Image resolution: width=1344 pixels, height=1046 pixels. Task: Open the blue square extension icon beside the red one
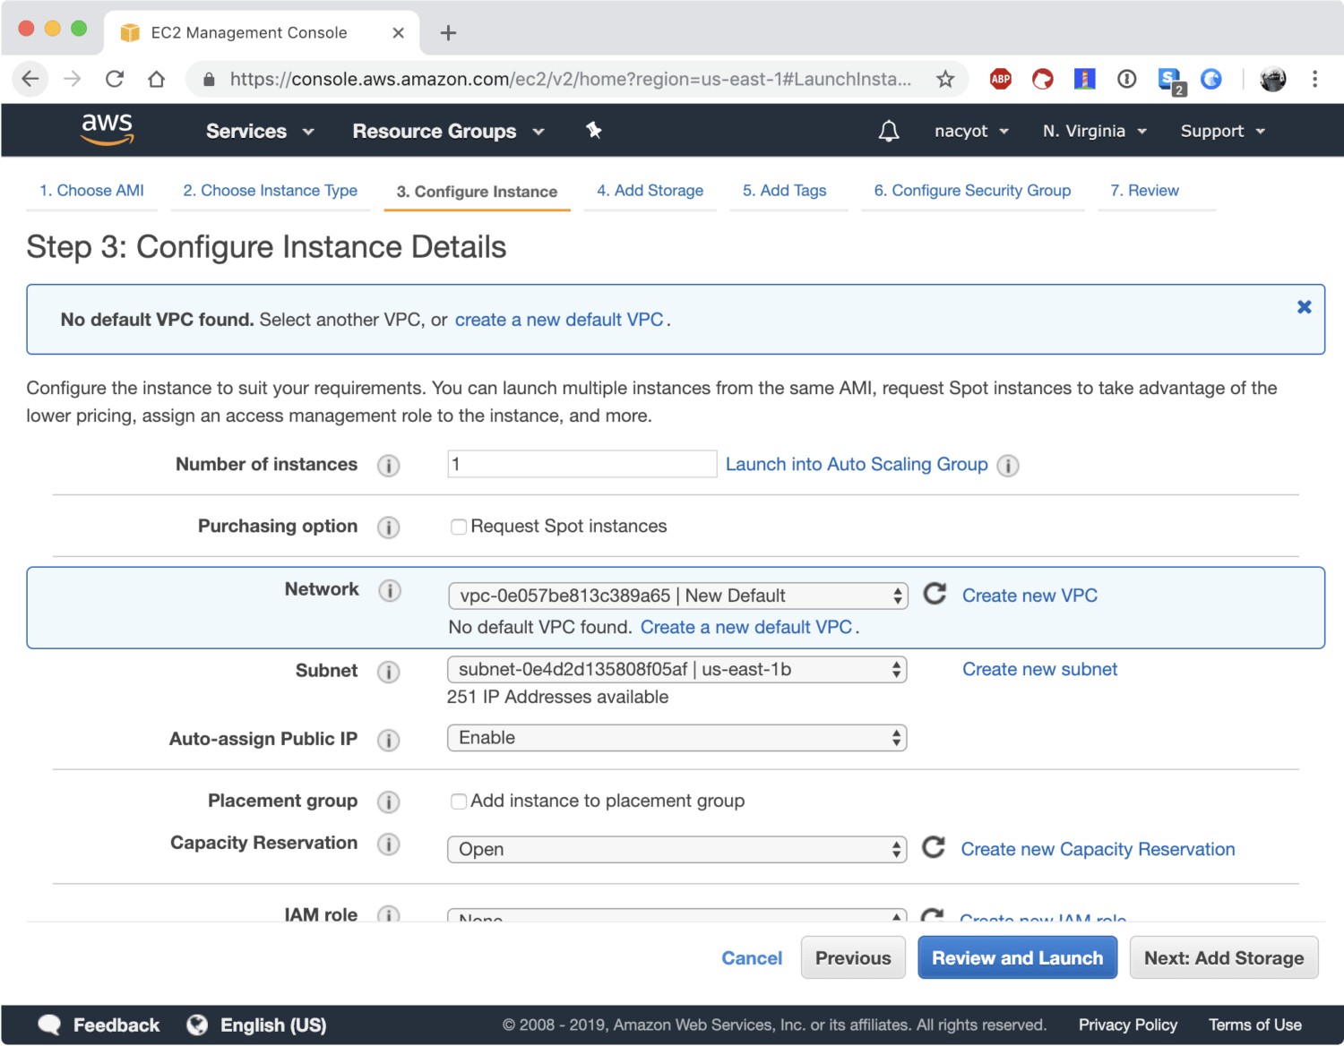point(1085,79)
